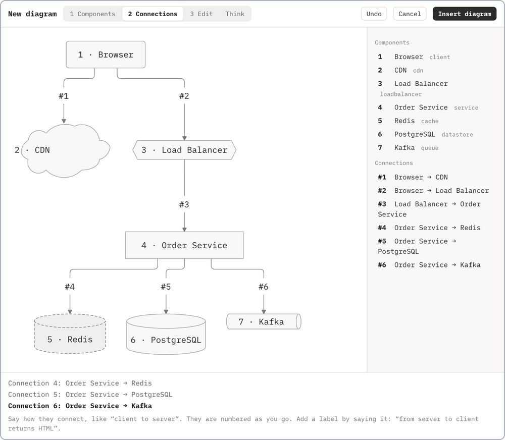
Task: Select '#6 Order Service → Kafka' in sidebar
Action: (429, 264)
